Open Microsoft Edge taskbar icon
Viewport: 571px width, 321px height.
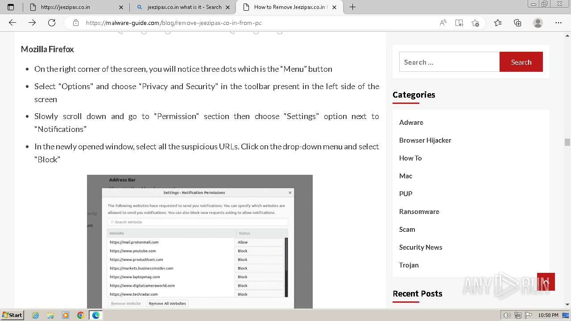[96, 315]
